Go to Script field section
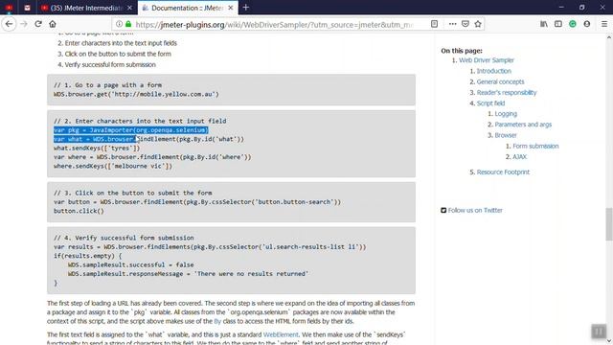The width and height of the screenshot is (613, 345). coord(490,103)
